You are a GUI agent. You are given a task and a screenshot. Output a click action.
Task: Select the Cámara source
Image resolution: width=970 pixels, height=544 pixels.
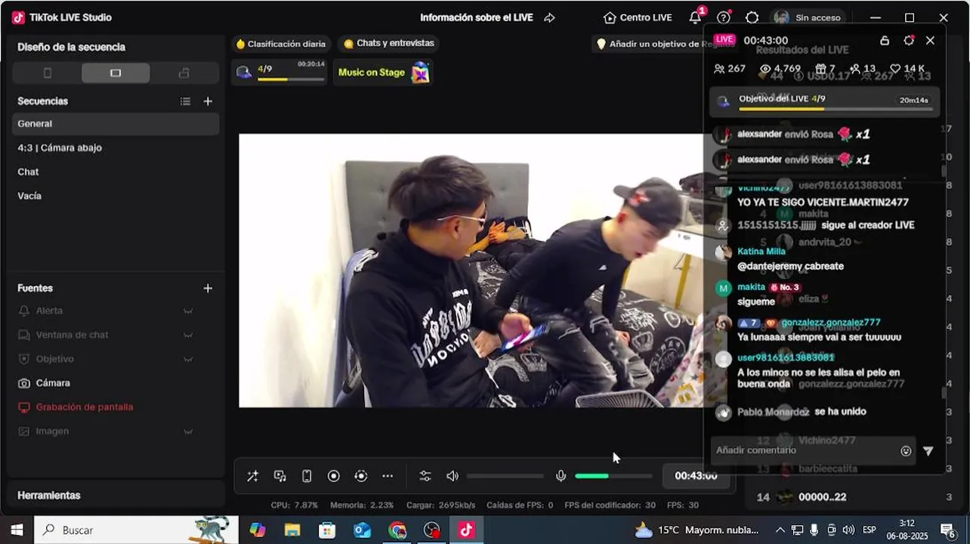coord(116,383)
